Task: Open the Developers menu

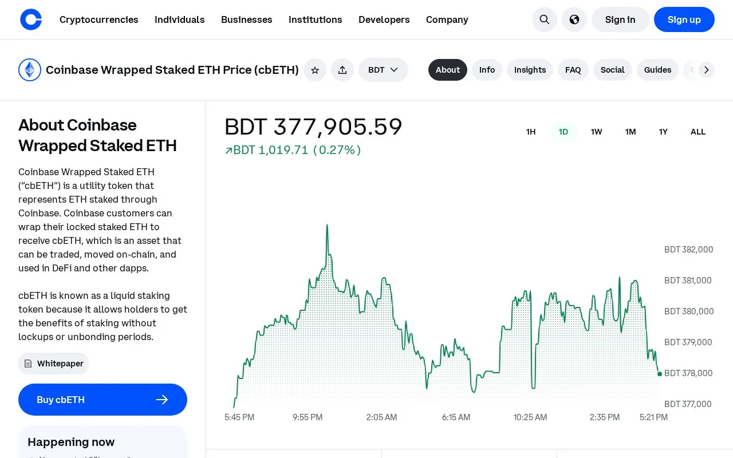Action: [384, 19]
